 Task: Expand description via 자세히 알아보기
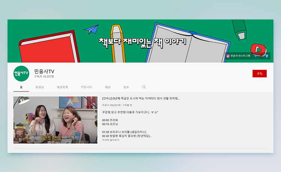[x=111, y=140]
